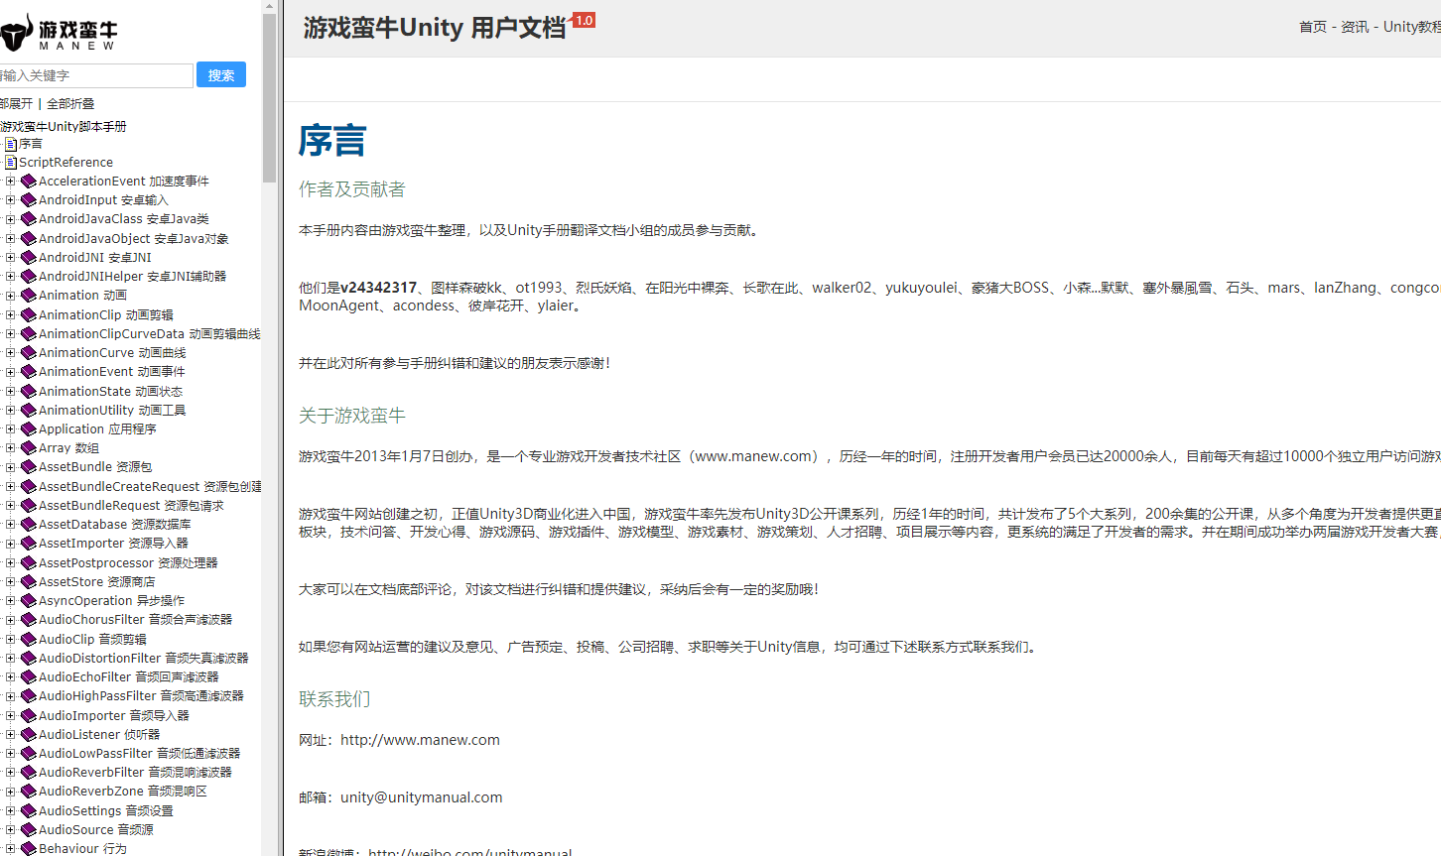Select AssetBundleRequest 资源包请求 tree item

click(x=131, y=506)
